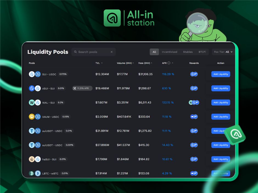The width and height of the screenshot is (258, 193).
Task: Click the $31,106.25 fees value
Action: pos(145,74)
